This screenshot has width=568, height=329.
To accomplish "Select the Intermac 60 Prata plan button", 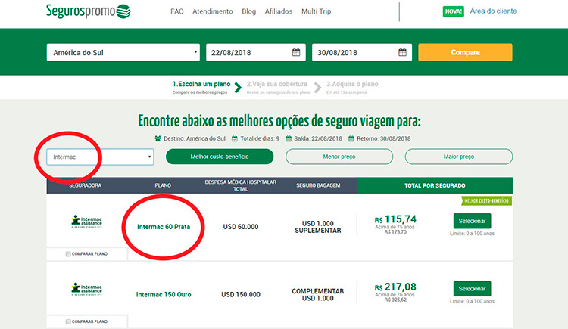I will (x=472, y=222).
